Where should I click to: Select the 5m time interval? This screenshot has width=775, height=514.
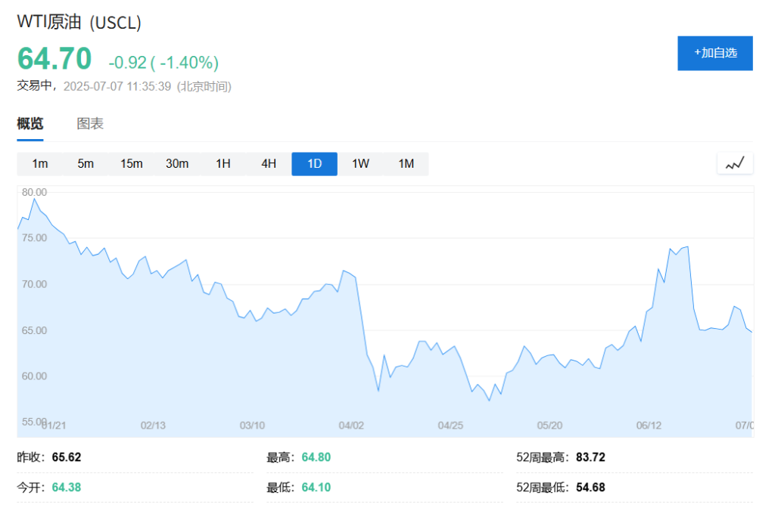coord(86,164)
